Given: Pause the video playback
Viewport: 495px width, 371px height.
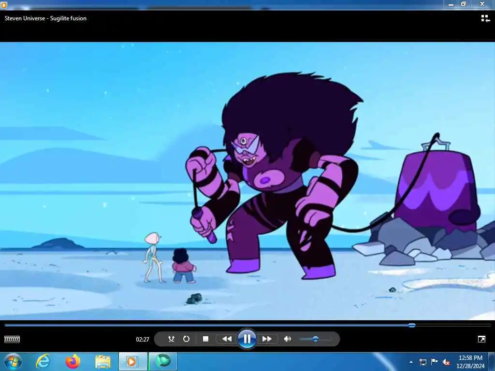Looking at the screenshot, I should click(x=247, y=339).
